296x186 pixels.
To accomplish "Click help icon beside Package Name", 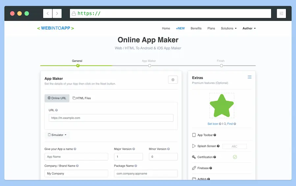I will pos(136,166).
